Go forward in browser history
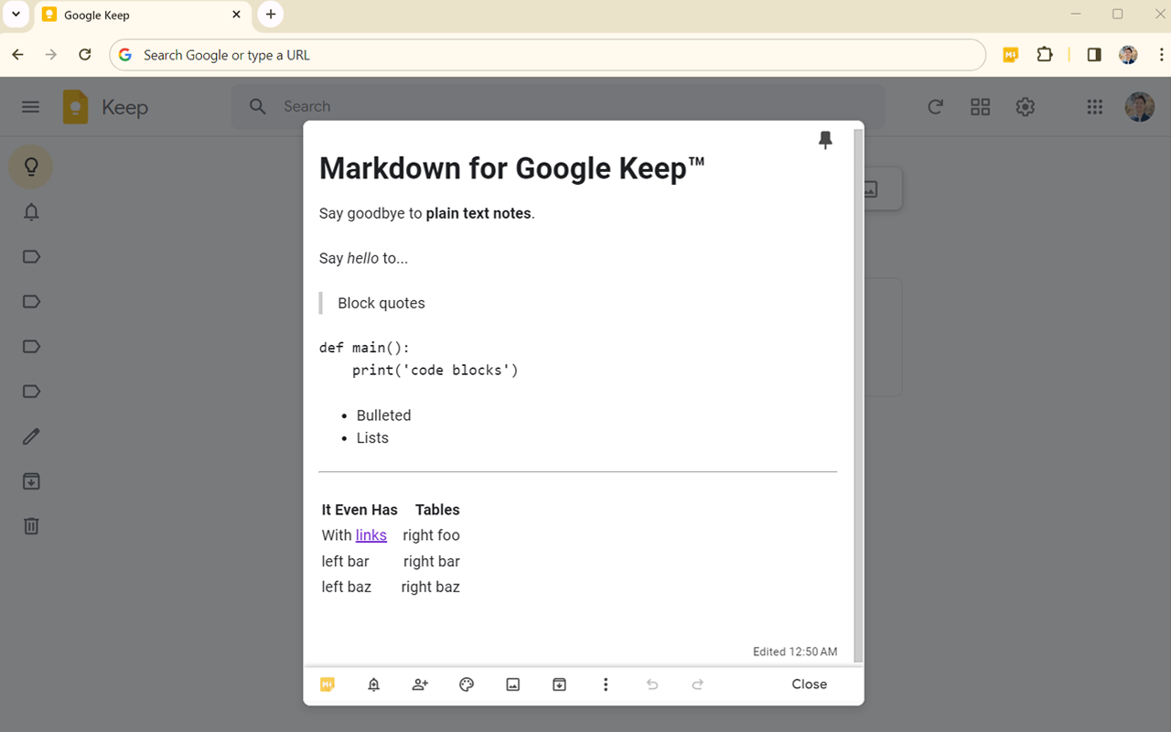 pos(51,55)
